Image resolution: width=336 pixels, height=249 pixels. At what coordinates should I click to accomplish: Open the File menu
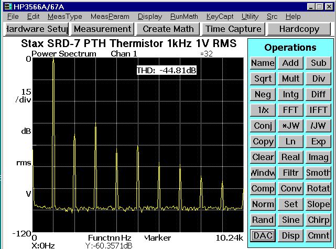pos(13,16)
